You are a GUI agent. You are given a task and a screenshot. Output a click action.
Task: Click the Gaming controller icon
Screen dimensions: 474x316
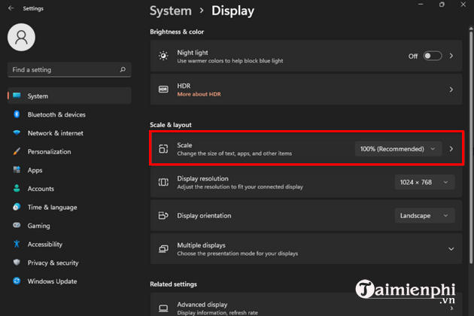pyautogui.click(x=17, y=225)
